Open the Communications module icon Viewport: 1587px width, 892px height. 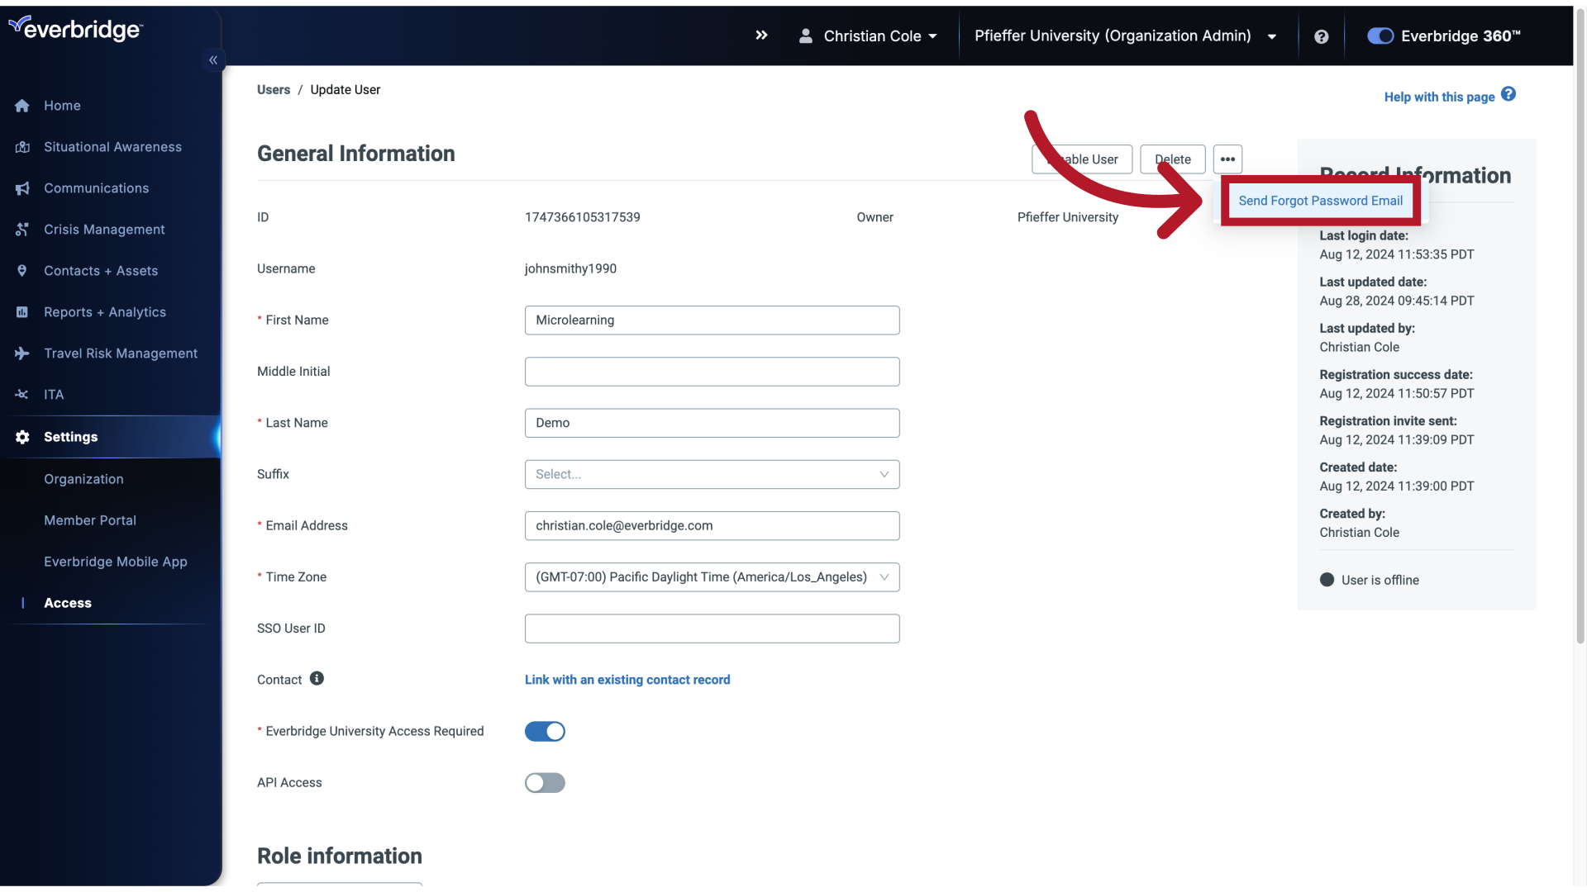(23, 187)
